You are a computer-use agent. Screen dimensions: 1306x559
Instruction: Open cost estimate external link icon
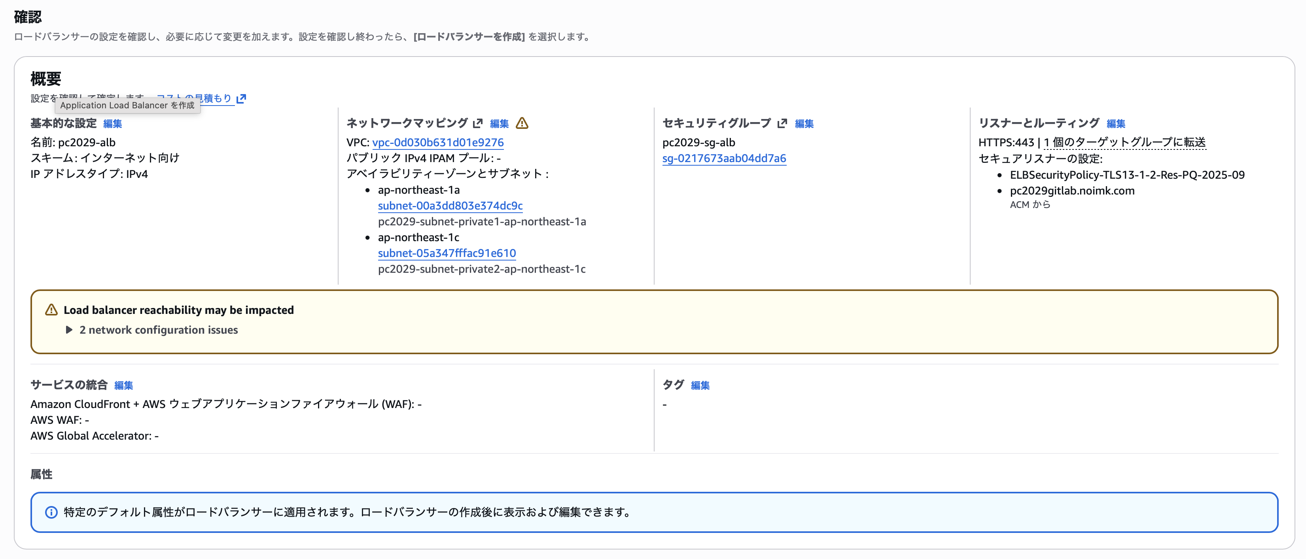point(241,98)
